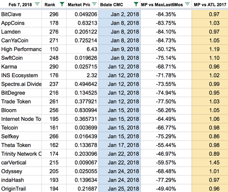228x192 pixels.
Task: Select the -71.78% cell for INS Ecosystem
Action: coord(166,75)
